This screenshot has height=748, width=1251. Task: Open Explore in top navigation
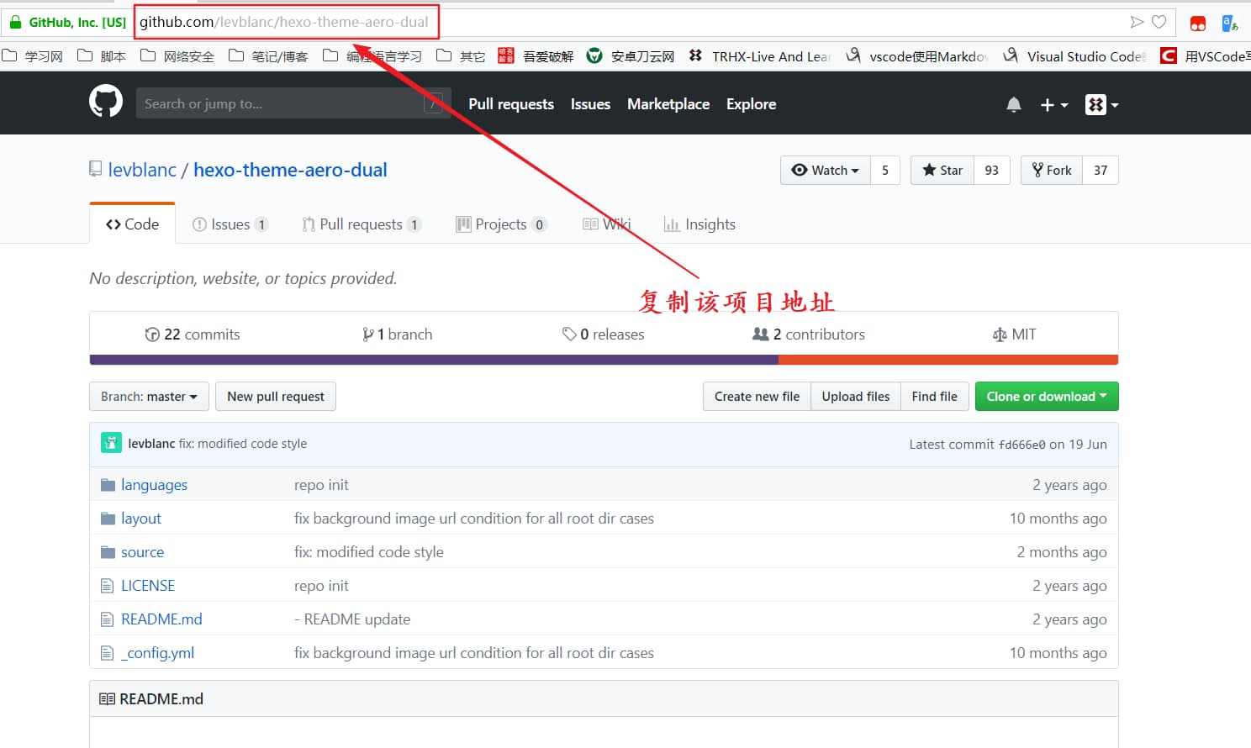point(751,104)
